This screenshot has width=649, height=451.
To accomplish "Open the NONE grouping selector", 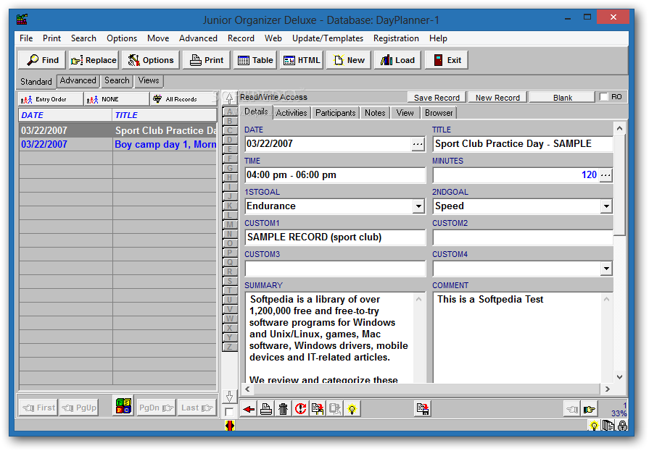I will [x=117, y=99].
